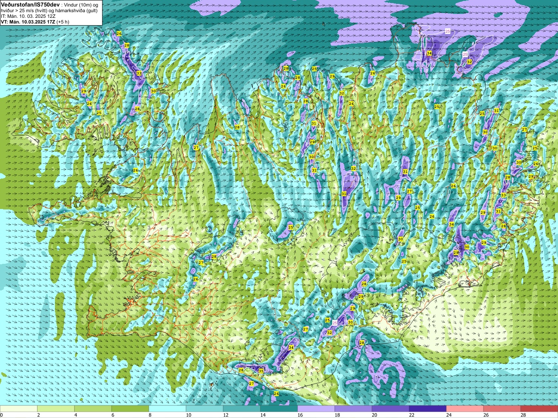Viewport: 558px width, 418px height.
Task: Click the legend scale label "2"
Action: click(38, 415)
